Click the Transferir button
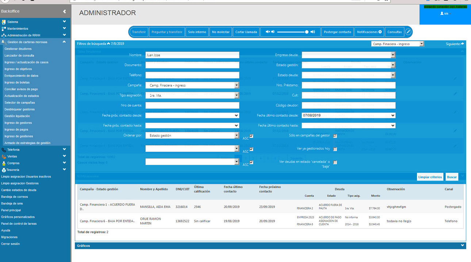 [139, 32]
